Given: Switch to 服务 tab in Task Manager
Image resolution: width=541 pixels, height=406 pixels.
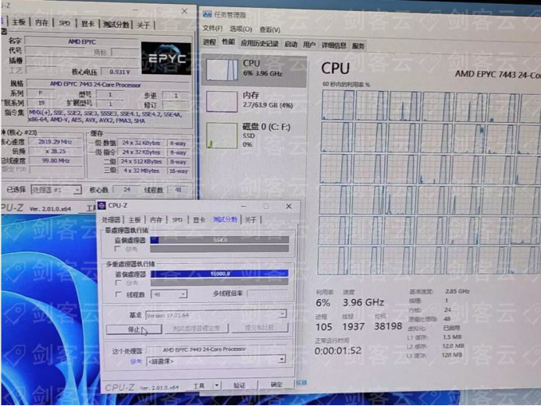Looking at the screenshot, I should click(x=358, y=46).
